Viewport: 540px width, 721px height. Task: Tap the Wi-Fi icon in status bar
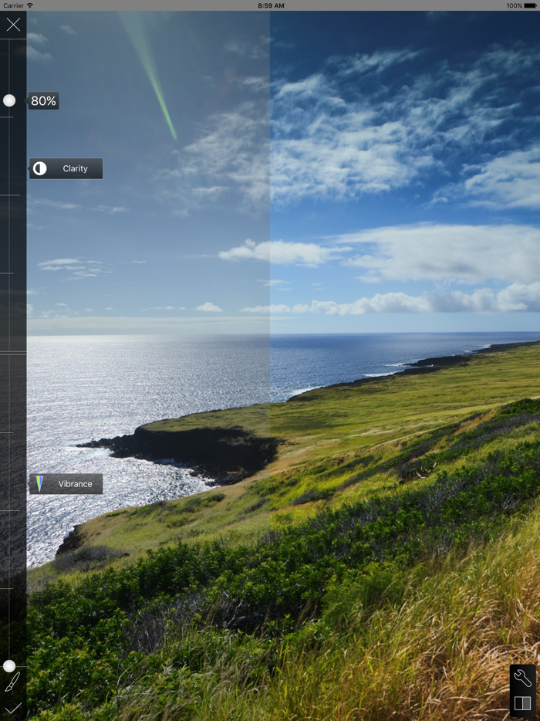pos(30,5)
